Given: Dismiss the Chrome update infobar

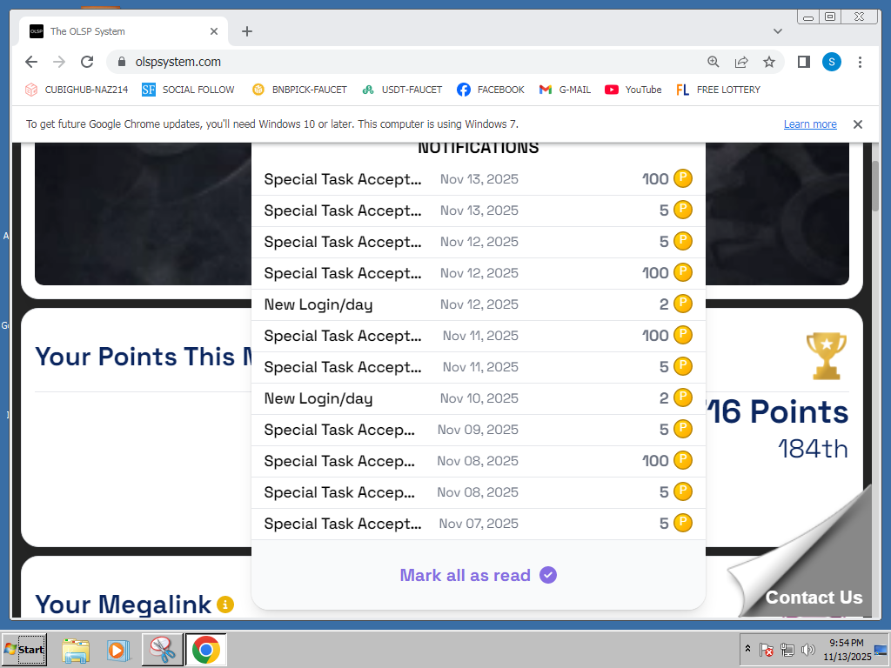Looking at the screenshot, I should [x=857, y=124].
